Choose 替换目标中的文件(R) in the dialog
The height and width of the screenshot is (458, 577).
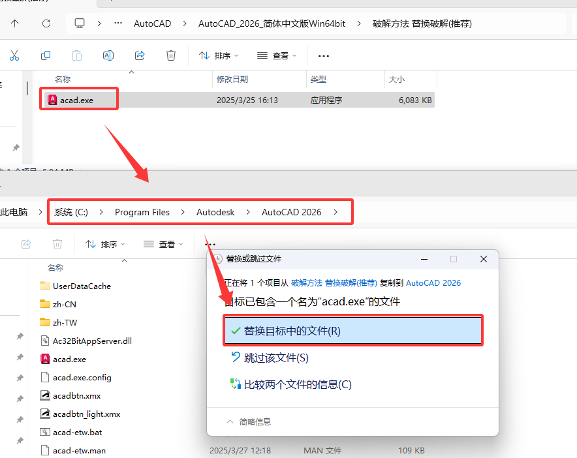(x=353, y=331)
